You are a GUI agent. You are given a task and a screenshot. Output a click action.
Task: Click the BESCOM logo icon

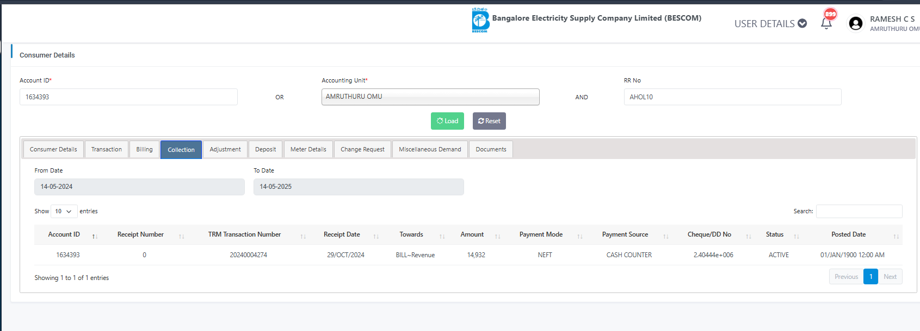[x=480, y=20]
